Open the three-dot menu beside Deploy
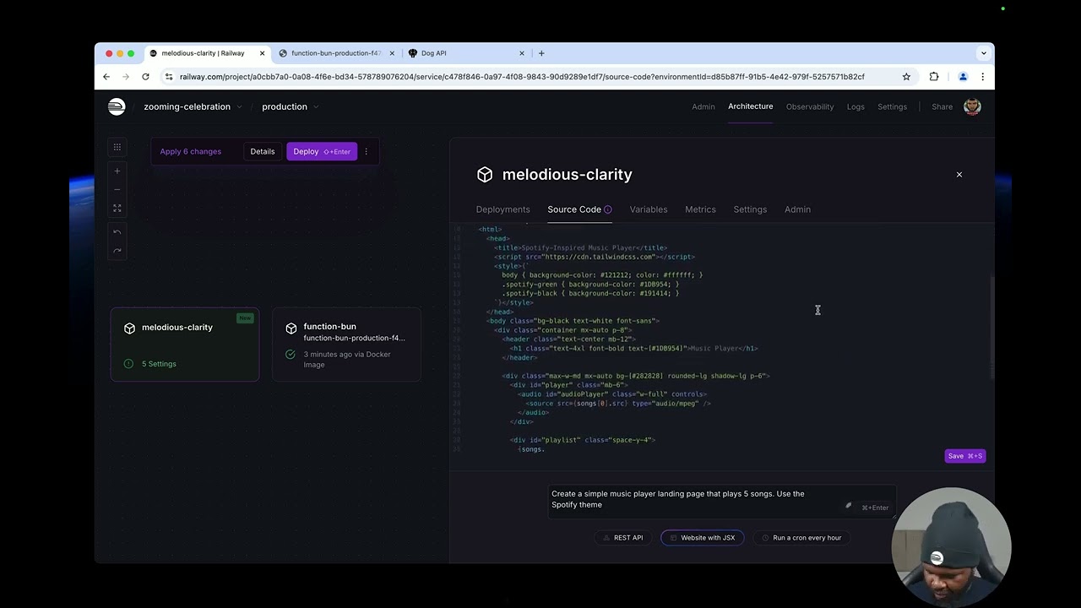 click(x=366, y=151)
